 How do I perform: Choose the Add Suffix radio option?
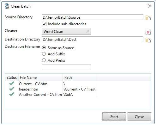(x=44, y=54)
